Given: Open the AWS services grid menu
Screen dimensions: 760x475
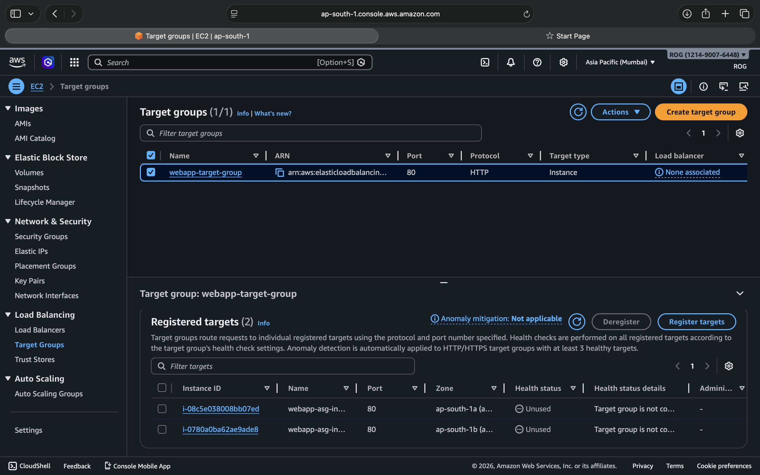Looking at the screenshot, I should point(74,62).
